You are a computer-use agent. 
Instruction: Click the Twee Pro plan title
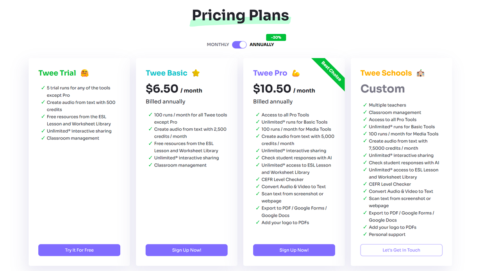[x=270, y=73]
